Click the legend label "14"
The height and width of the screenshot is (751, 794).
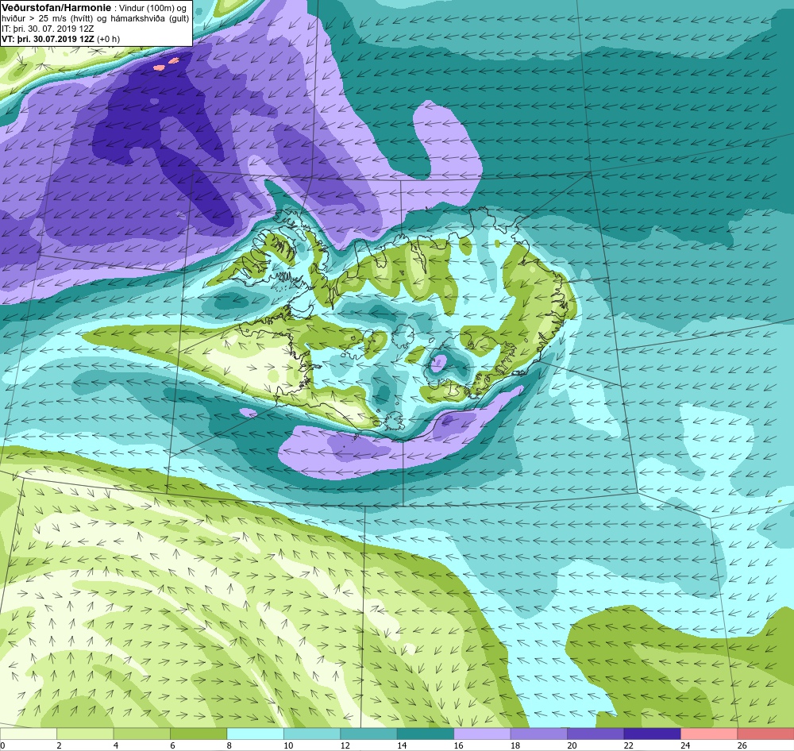tap(402, 745)
